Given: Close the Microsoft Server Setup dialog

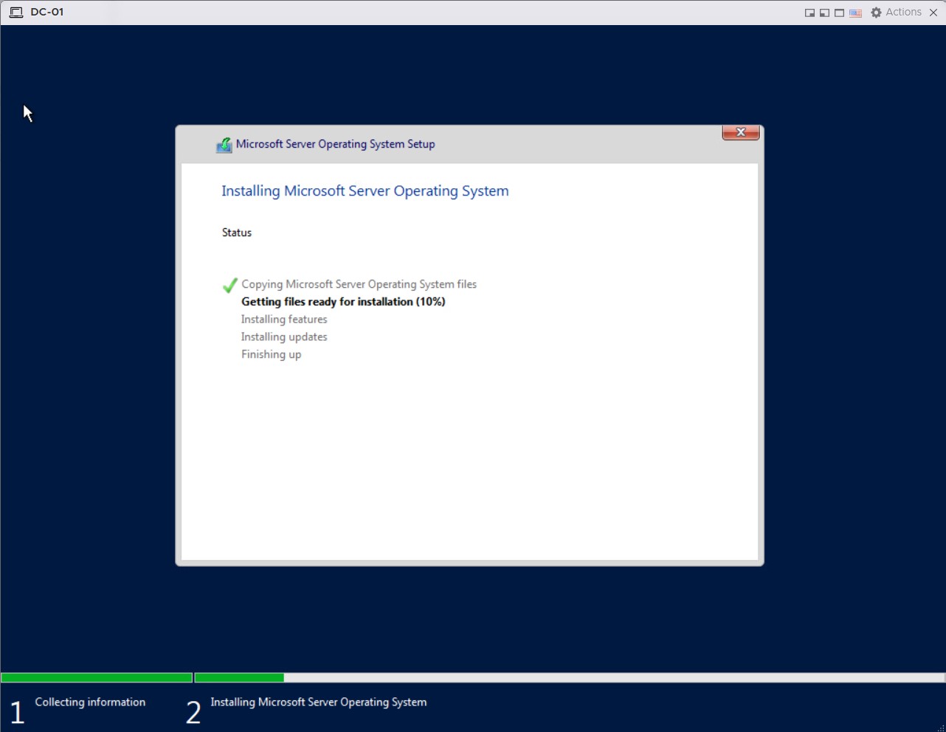Looking at the screenshot, I should pos(740,133).
